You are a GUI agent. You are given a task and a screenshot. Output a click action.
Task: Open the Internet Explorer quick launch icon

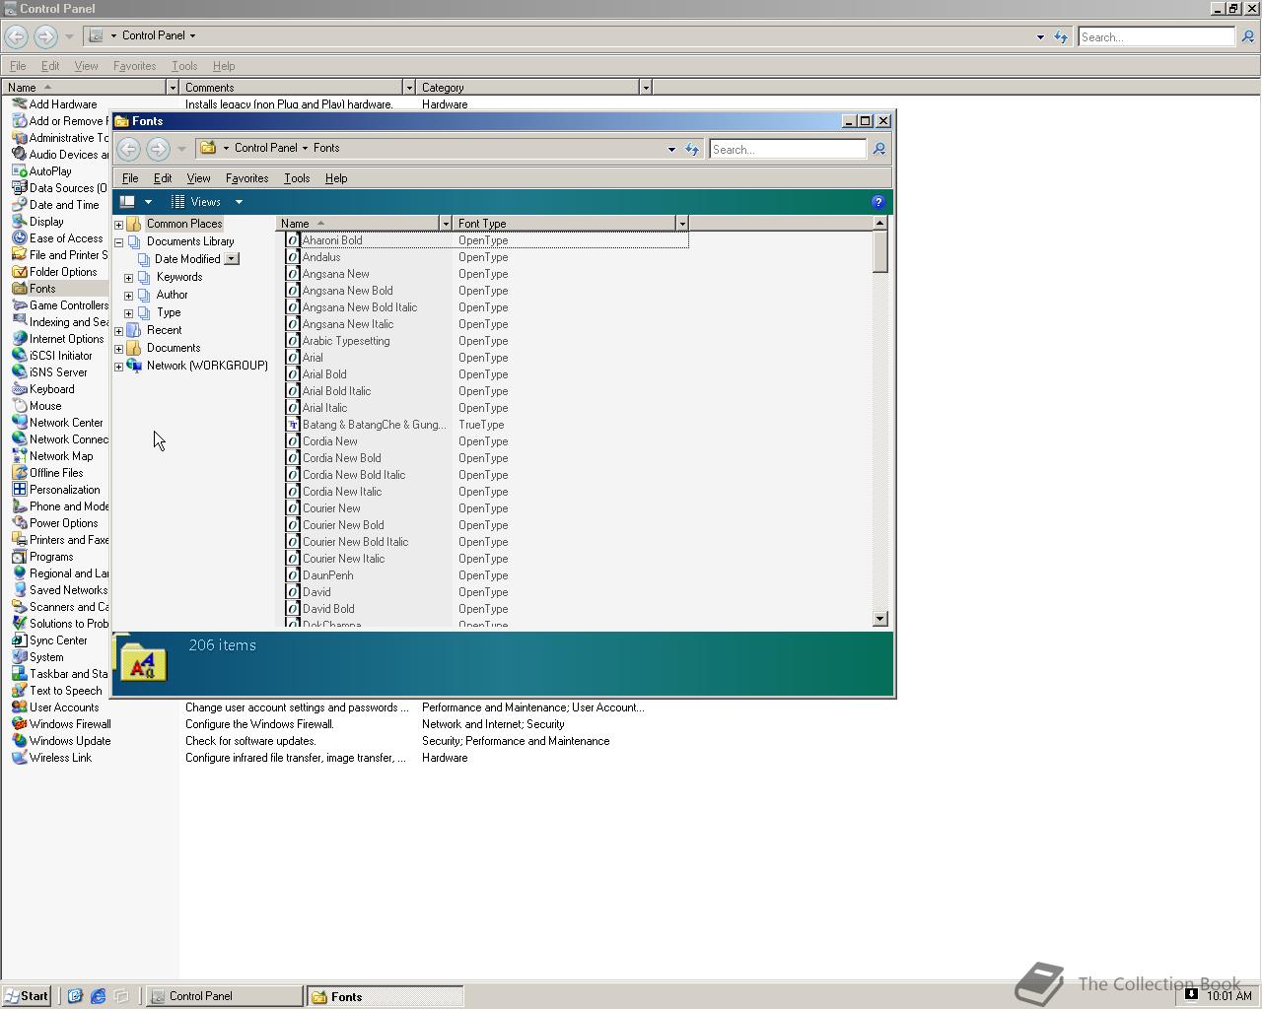click(98, 996)
